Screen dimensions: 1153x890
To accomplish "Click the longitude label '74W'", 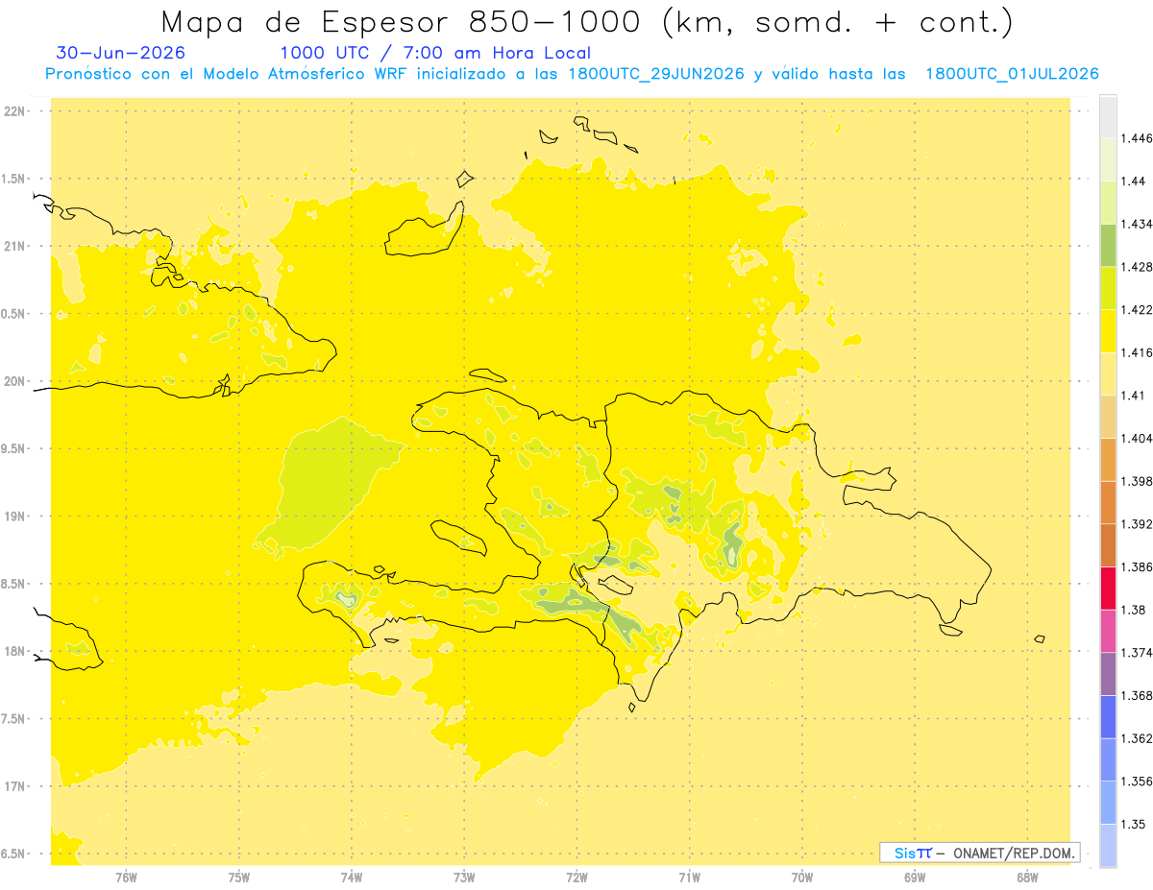I will point(352,878).
